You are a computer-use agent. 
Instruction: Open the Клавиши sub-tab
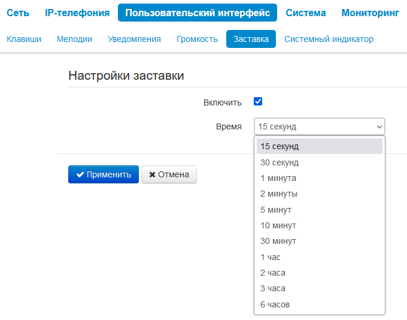coord(24,39)
